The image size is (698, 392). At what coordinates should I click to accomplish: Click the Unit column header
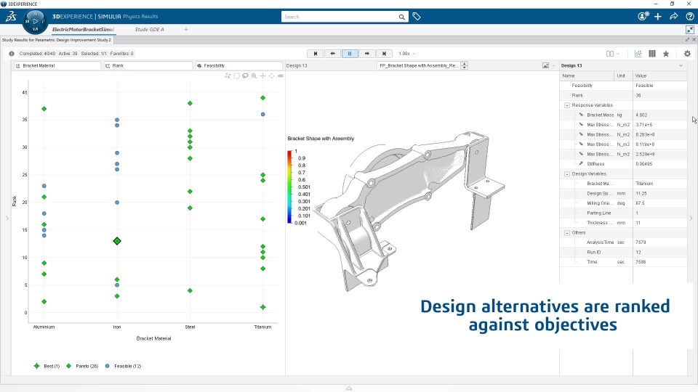click(x=624, y=75)
